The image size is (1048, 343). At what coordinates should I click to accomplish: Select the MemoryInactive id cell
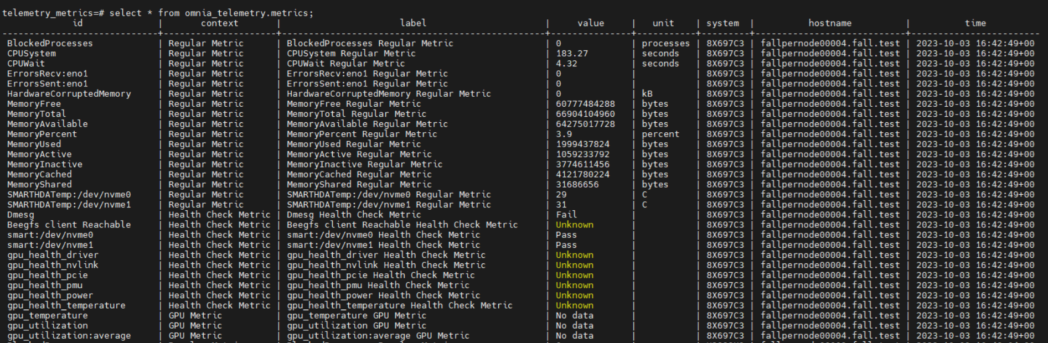tap(44, 164)
